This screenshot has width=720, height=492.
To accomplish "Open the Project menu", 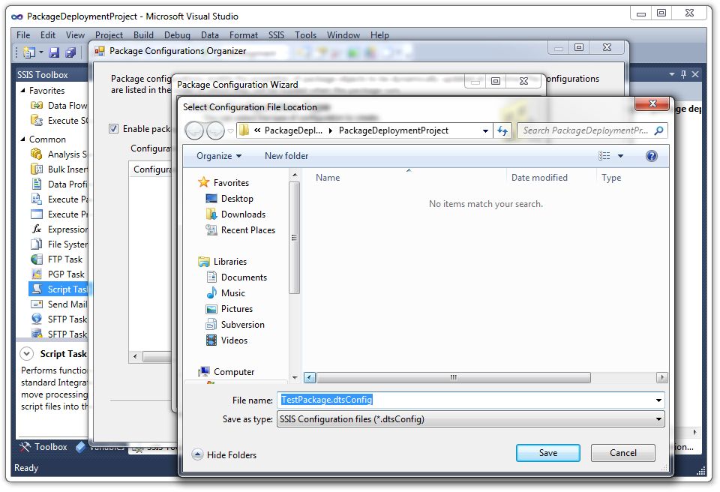I will (x=109, y=35).
